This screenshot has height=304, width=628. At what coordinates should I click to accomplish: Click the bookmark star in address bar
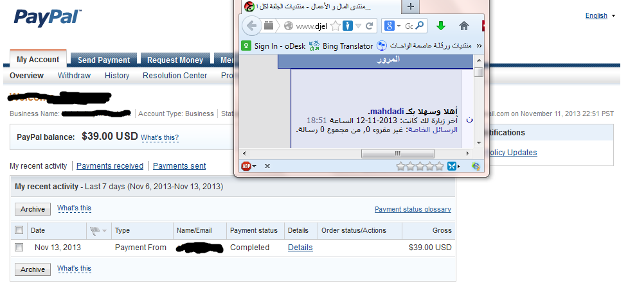(336, 26)
